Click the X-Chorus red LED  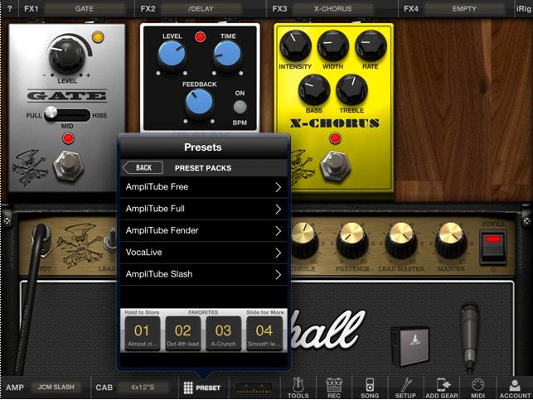click(x=335, y=138)
